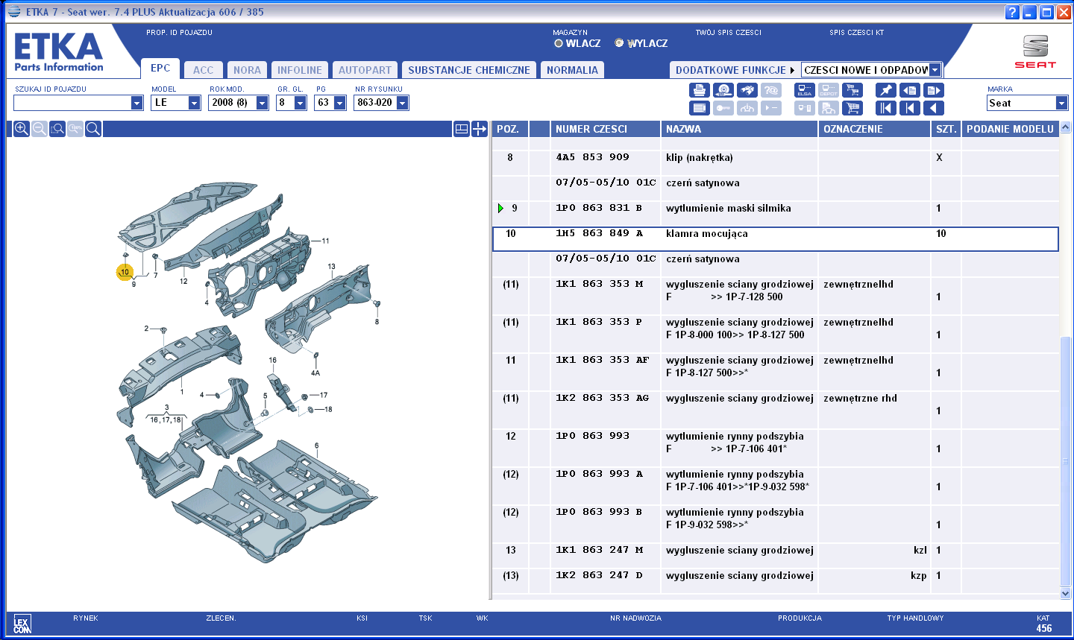The height and width of the screenshot is (640, 1074).
Task: Click the OZNACZENIE column header
Action: click(874, 129)
